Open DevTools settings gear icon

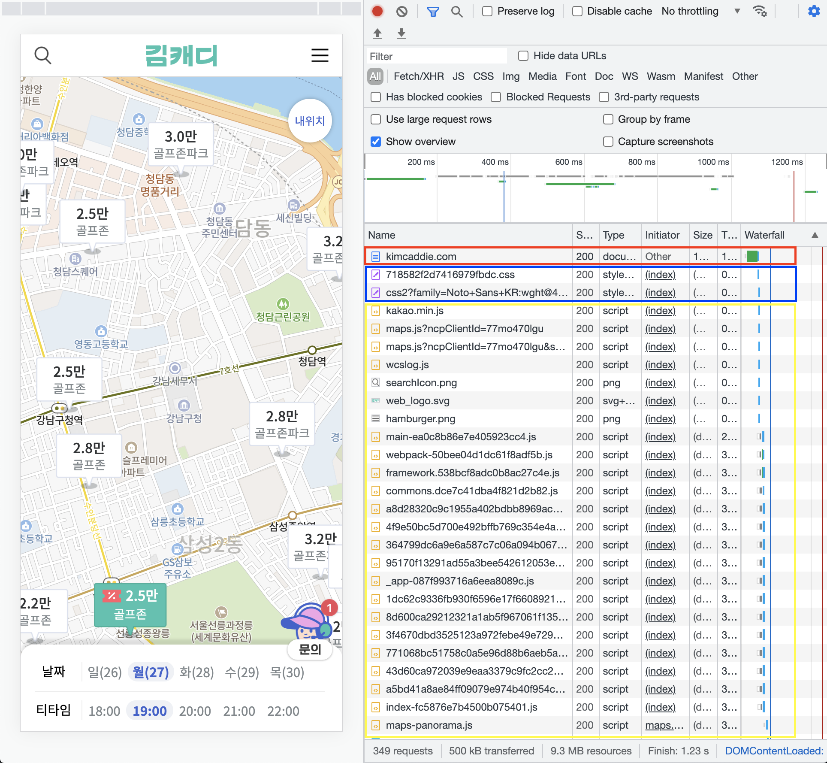(814, 11)
